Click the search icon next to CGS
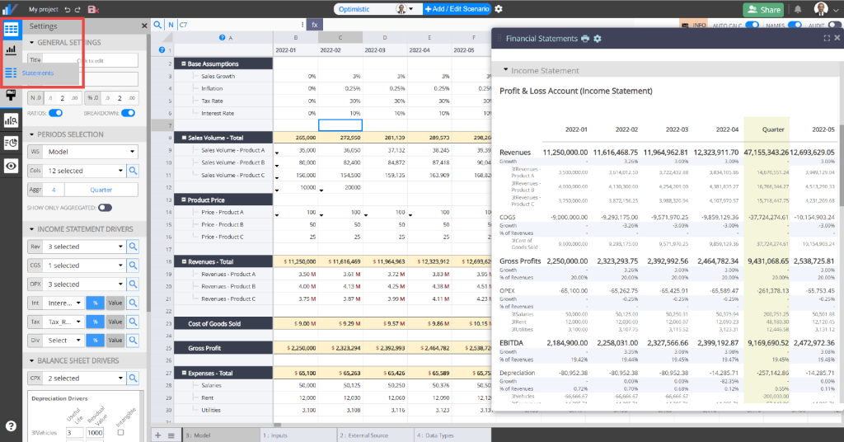This screenshot has height=442, width=844. click(x=133, y=266)
